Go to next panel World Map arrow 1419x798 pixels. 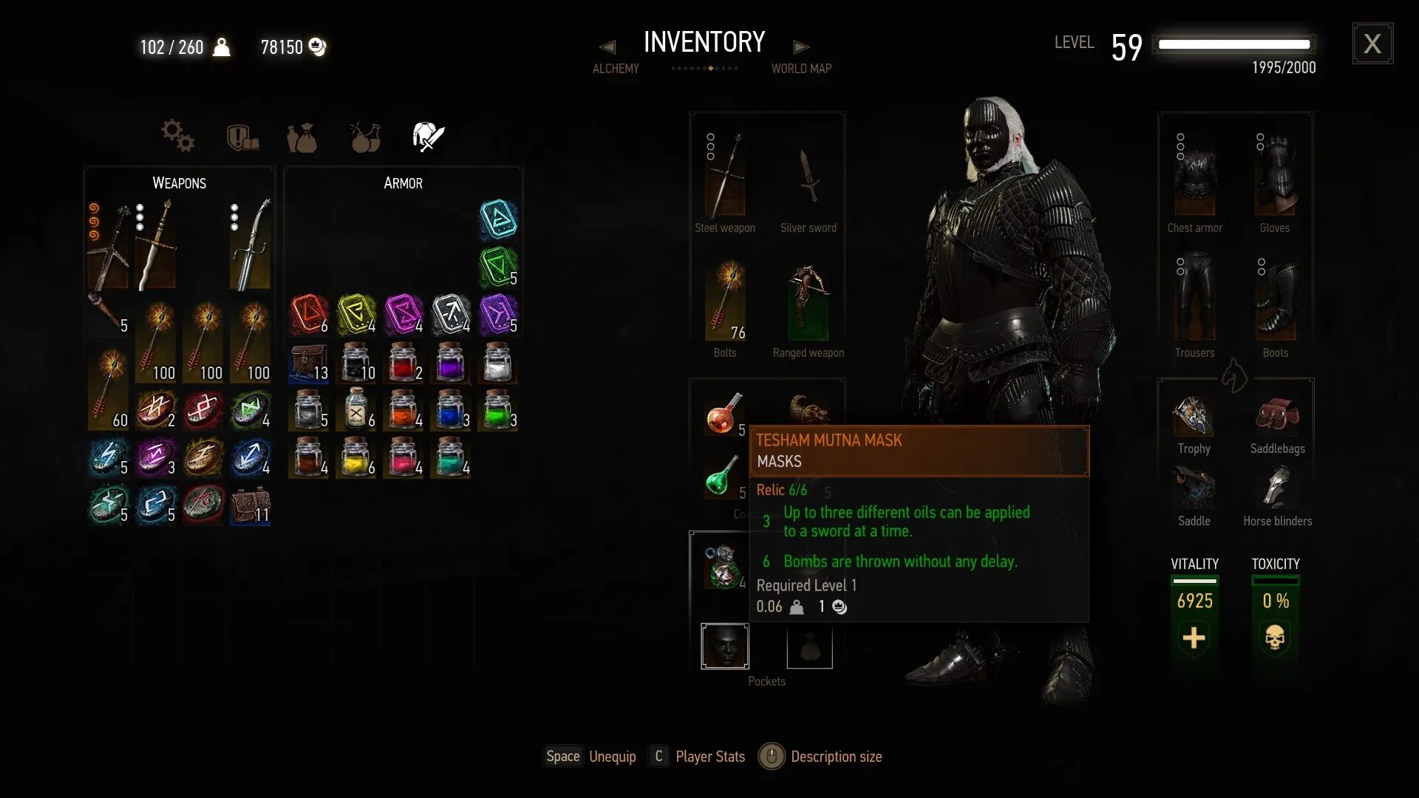[801, 47]
